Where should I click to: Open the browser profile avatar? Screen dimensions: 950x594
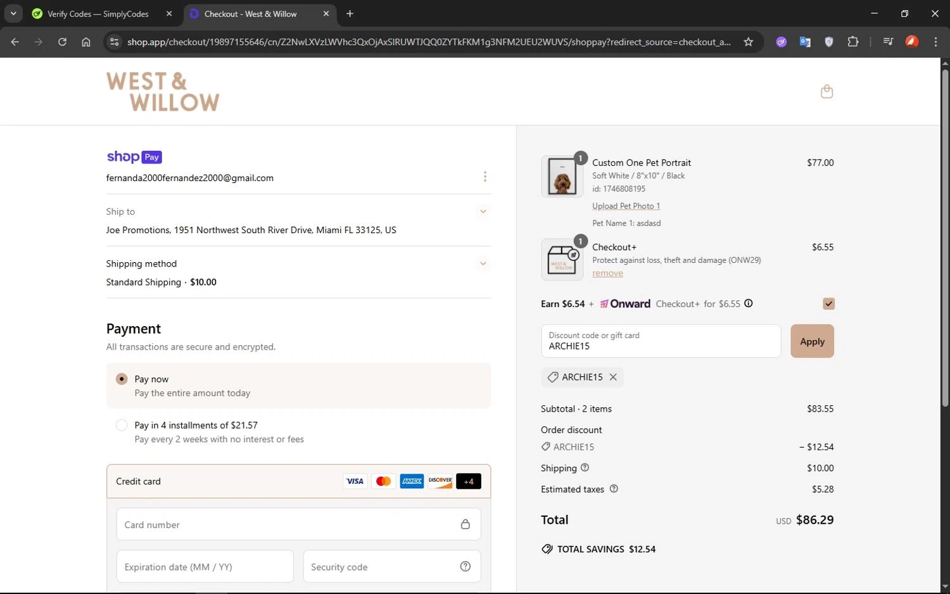912,42
